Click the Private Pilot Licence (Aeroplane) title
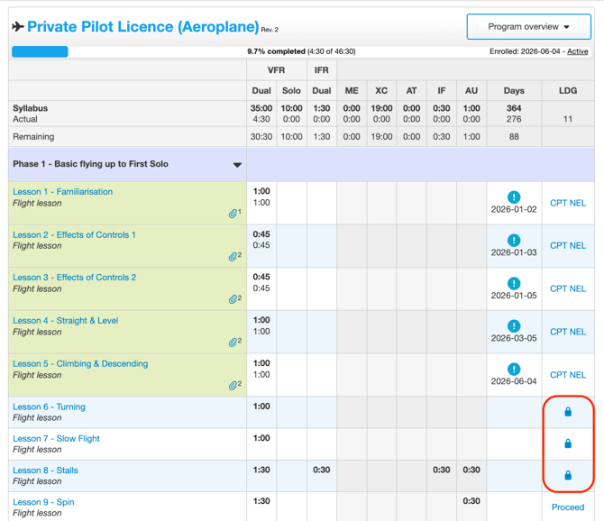This screenshot has height=521, width=604. 143,26
